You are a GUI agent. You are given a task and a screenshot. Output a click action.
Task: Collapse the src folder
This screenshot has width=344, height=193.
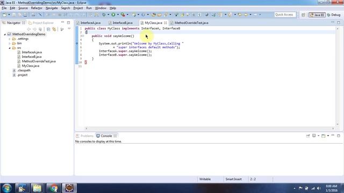[x=10, y=48]
